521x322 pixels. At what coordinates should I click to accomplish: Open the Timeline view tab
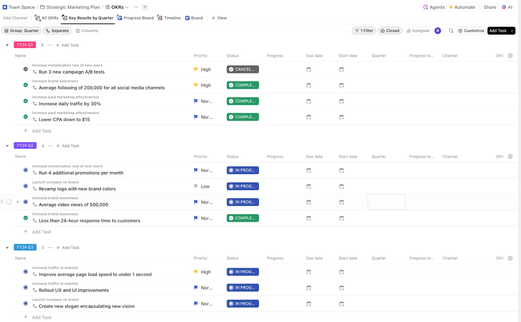pos(169,18)
